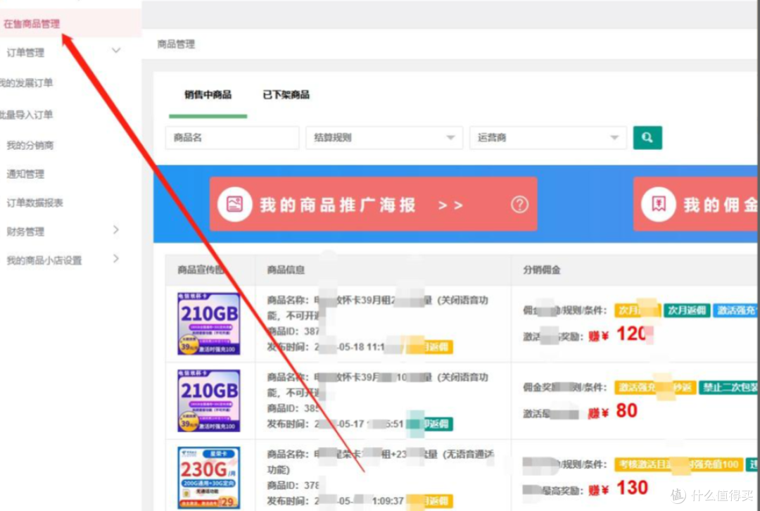
Task: Open 我的商品推广海报 banner
Action: [373, 204]
